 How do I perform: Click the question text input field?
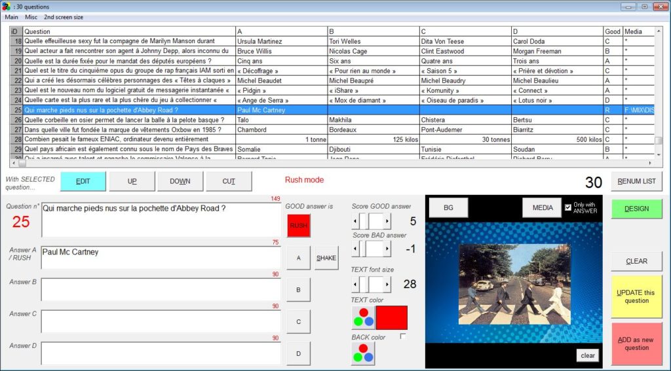pyautogui.click(x=161, y=220)
